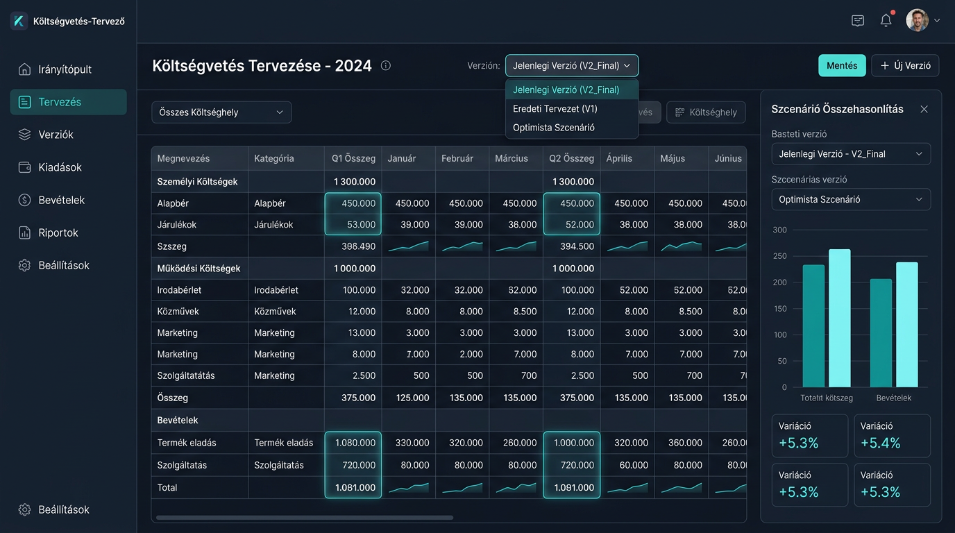955x533 pixels.
Task: Click the Mentés button
Action: point(842,65)
